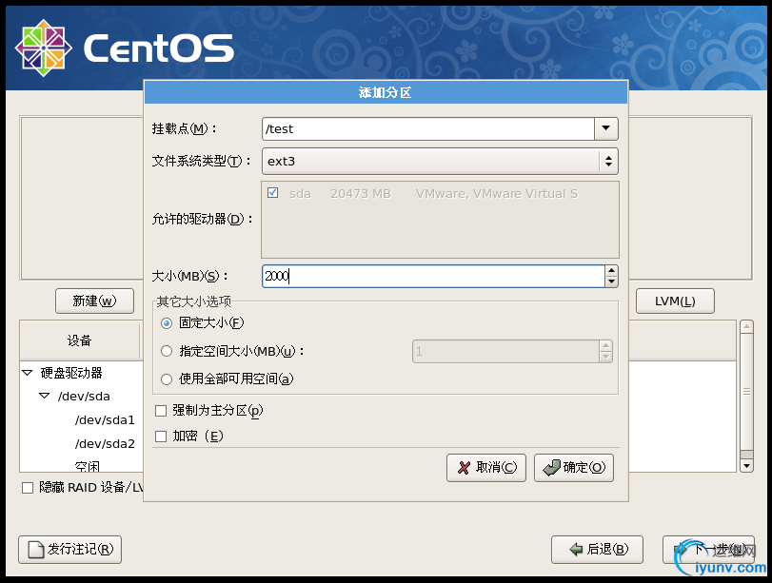Confirm with the OK (O) button
Screen dimensions: 772x583
pyautogui.click(x=574, y=467)
